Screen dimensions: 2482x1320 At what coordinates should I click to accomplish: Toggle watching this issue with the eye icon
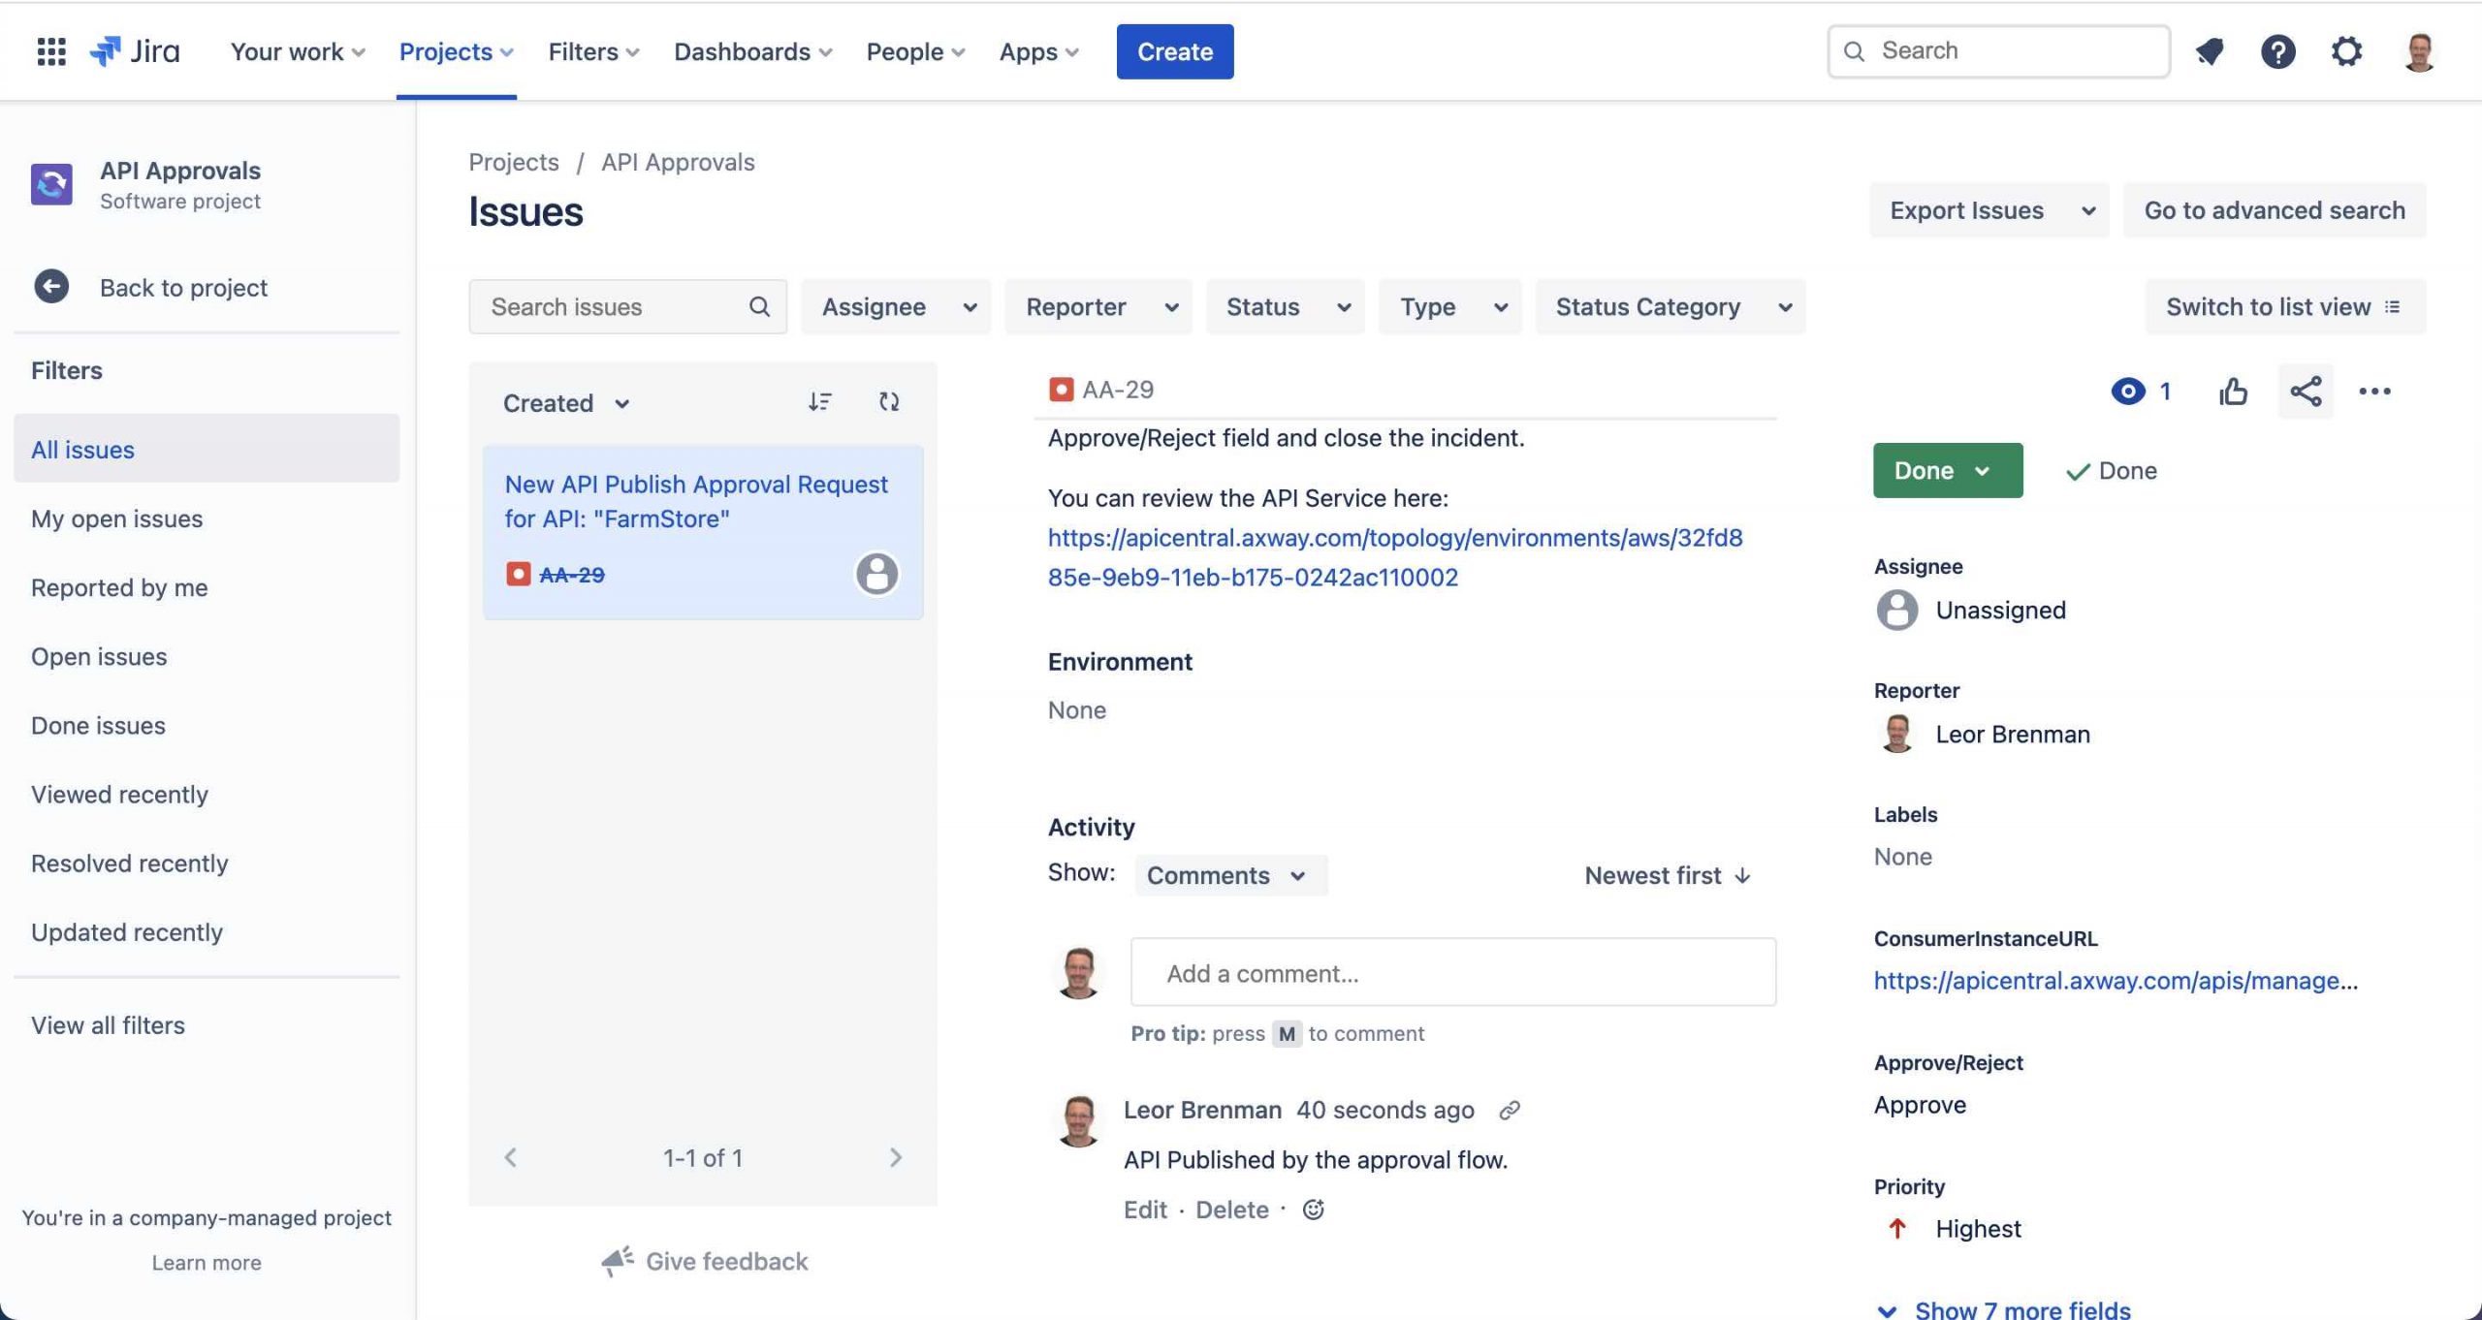tap(2127, 392)
